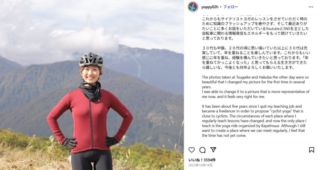The width and height of the screenshot is (317, 170).
Task: Like the post with the heart icon
Action: [191, 150]
